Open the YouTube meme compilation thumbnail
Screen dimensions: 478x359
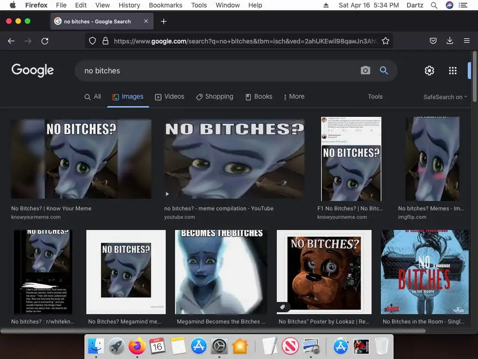[234, 159]
